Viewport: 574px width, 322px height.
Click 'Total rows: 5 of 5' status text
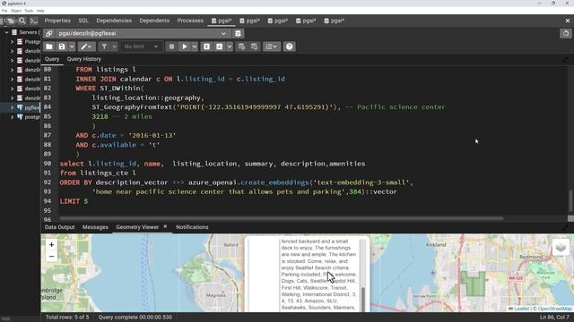click(x=67, y=318)
